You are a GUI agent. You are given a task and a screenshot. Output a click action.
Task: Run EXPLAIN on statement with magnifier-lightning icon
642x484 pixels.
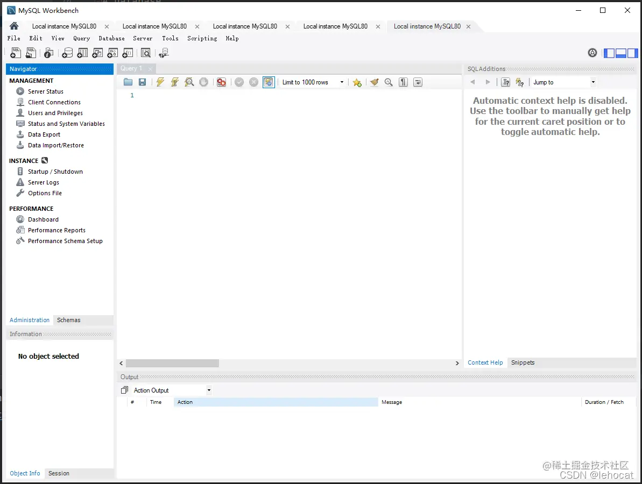pos(189,82)
